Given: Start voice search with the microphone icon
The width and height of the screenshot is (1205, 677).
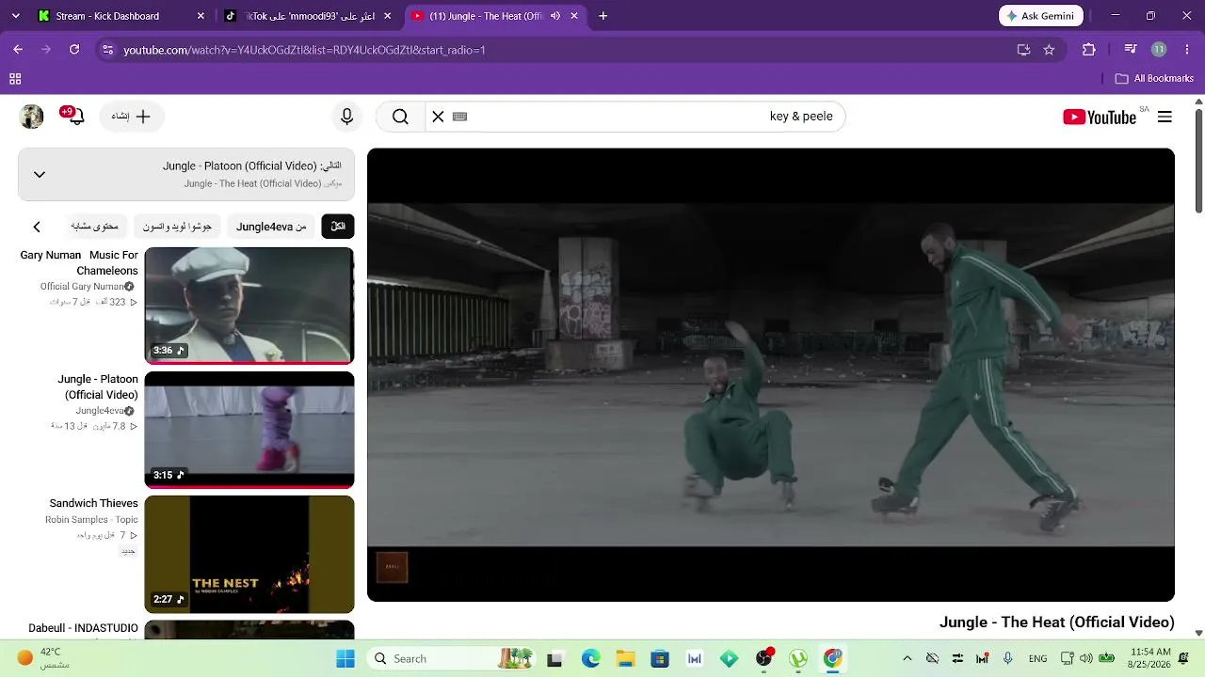Looking at the screenshot, I should click(x=346, y=117).
